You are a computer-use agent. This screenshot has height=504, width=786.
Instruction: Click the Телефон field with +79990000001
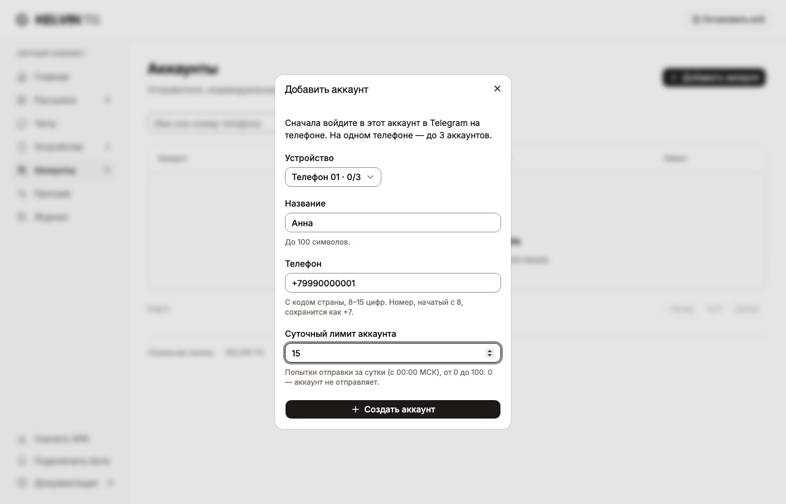click(x=393, y=283)
